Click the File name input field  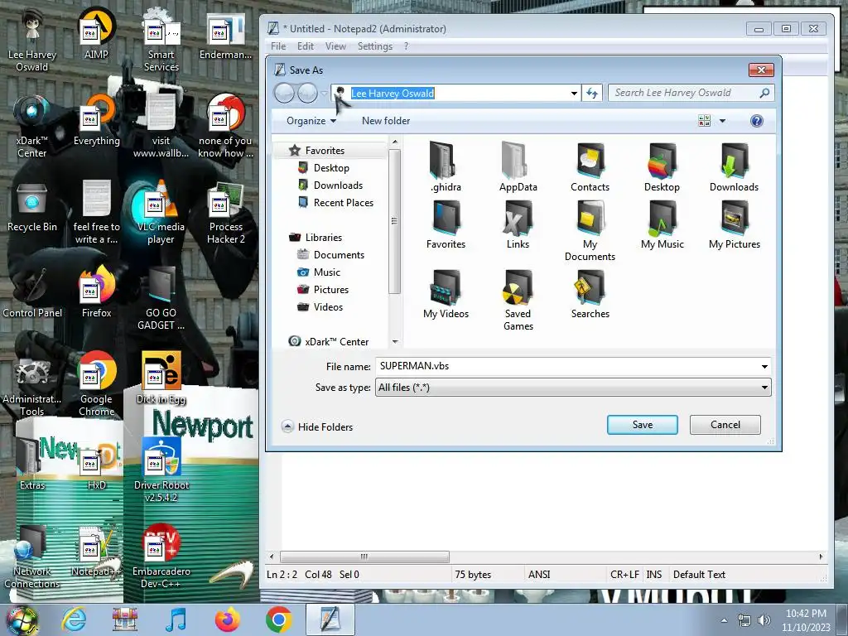pos(568,366)
